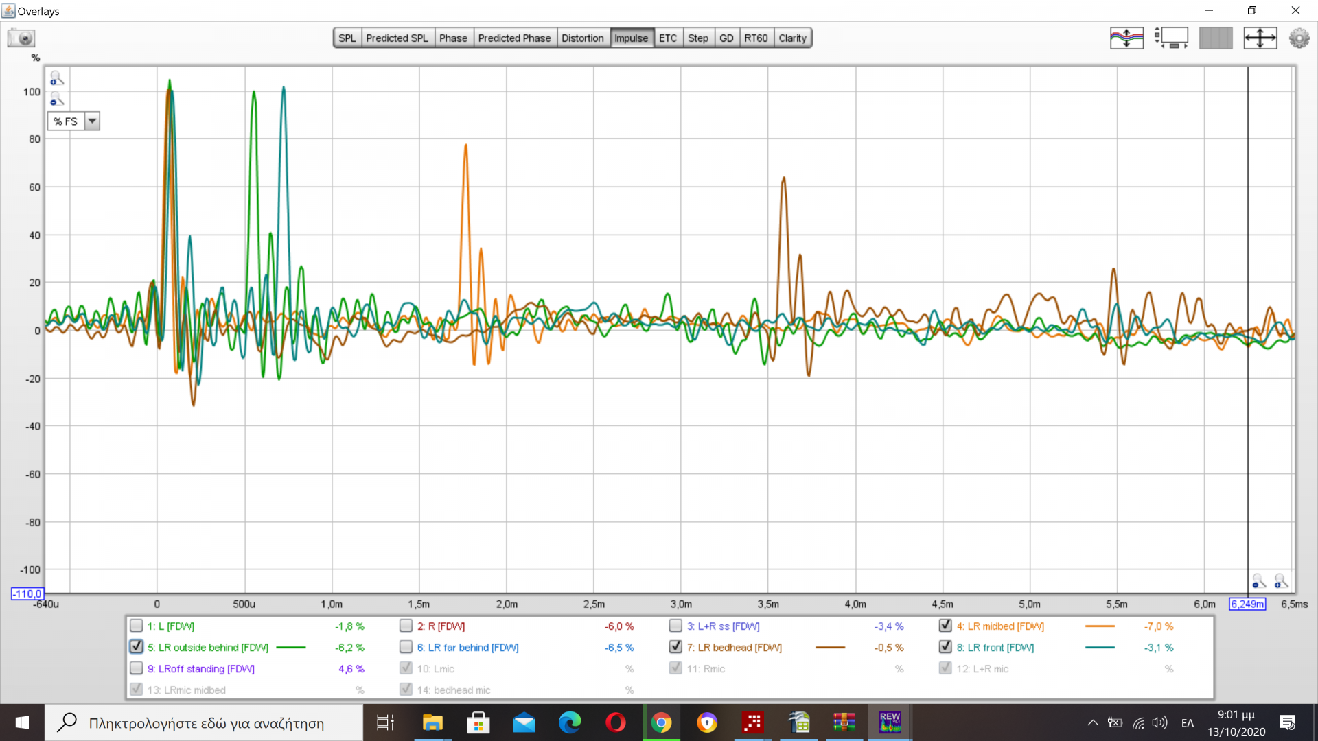Open graph controls gear icon
Screen dimensions: 1318x741
[x=1299, y=38]
